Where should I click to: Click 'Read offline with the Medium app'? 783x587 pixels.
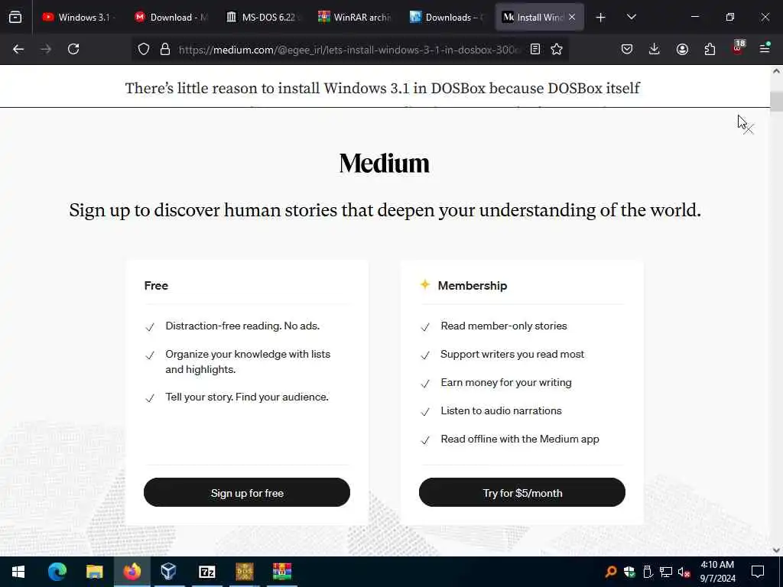coord(519,439)
